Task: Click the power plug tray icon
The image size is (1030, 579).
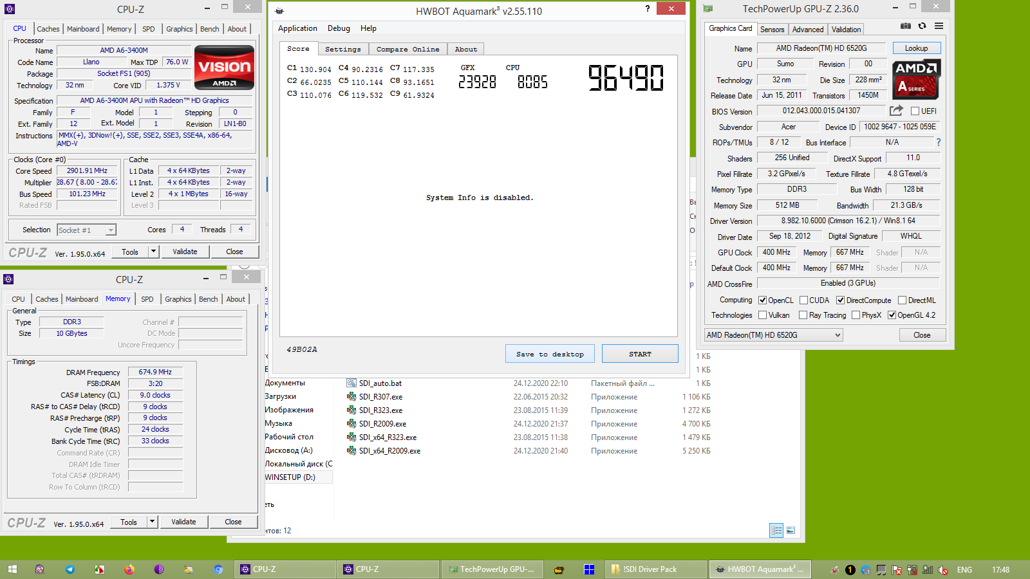Action: [x=912, y=570]
